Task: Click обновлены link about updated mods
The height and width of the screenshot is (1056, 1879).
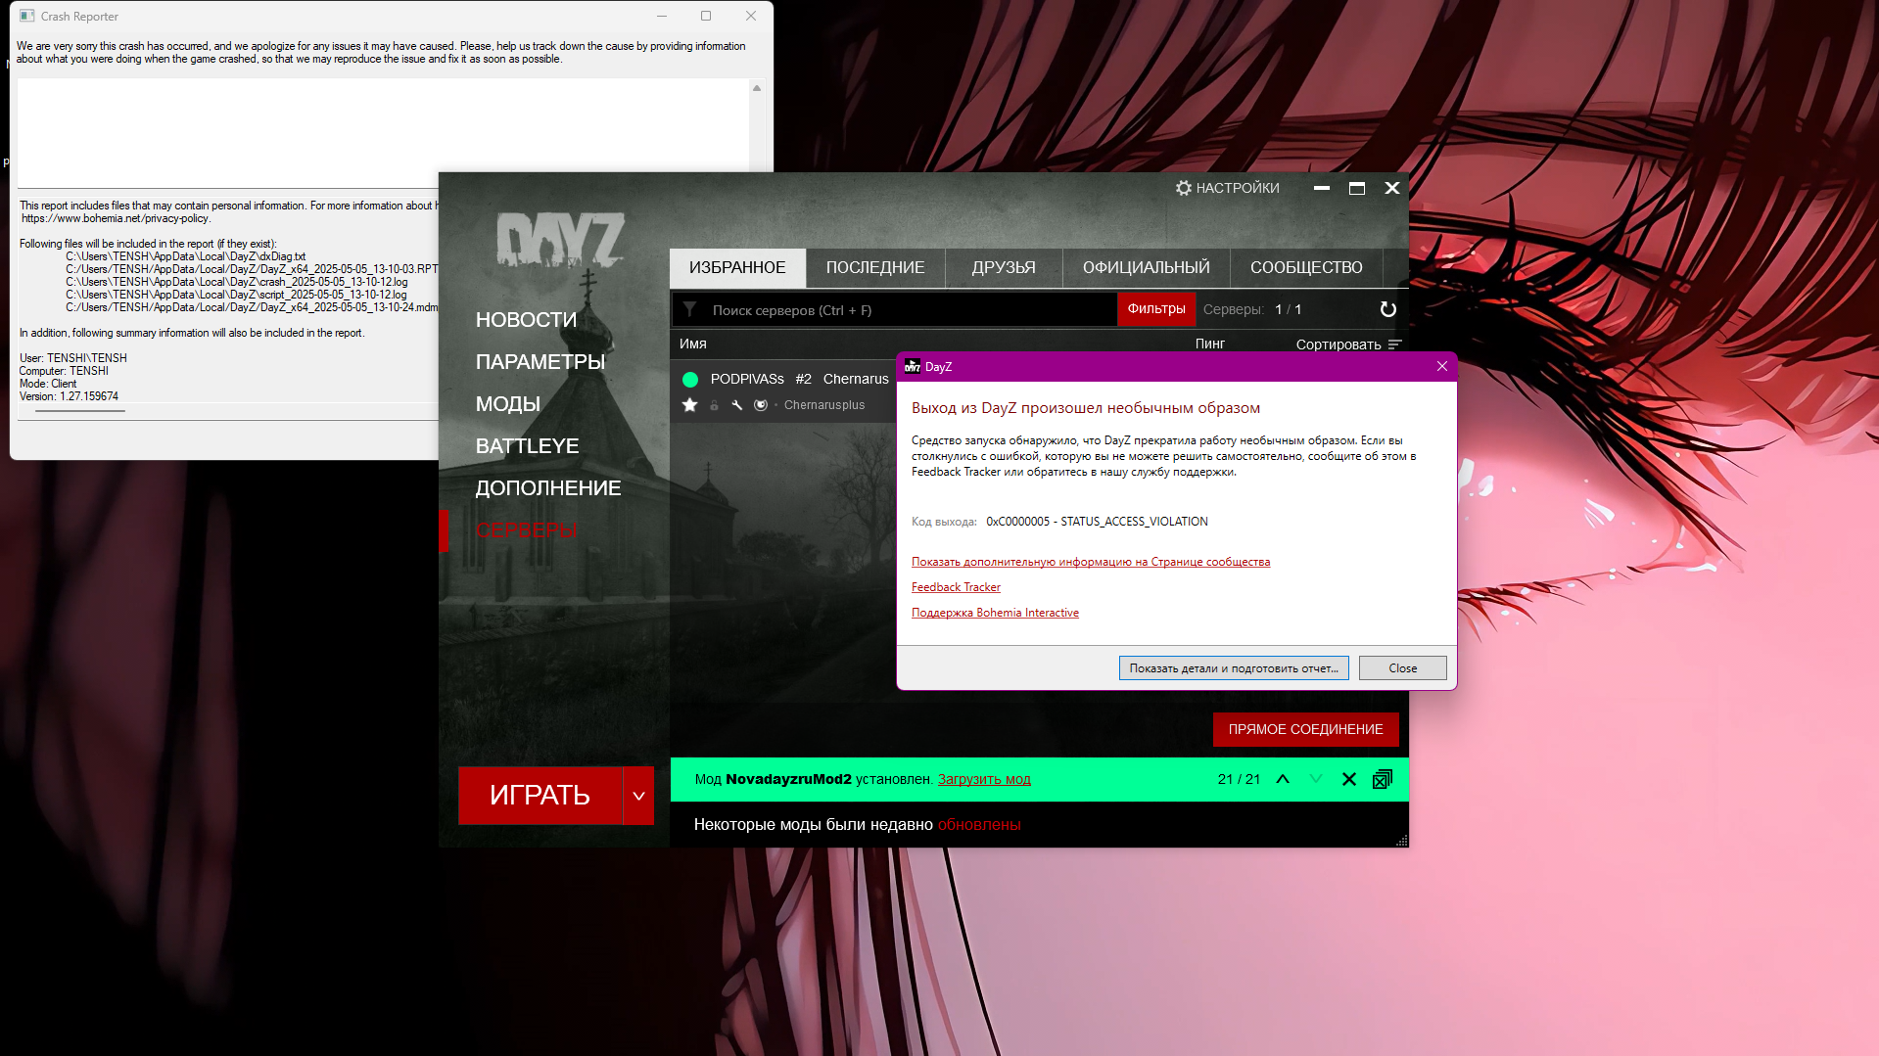Action: [x=979, y=825]
